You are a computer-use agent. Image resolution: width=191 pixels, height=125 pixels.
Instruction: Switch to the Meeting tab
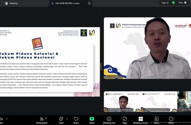point(11,3)
